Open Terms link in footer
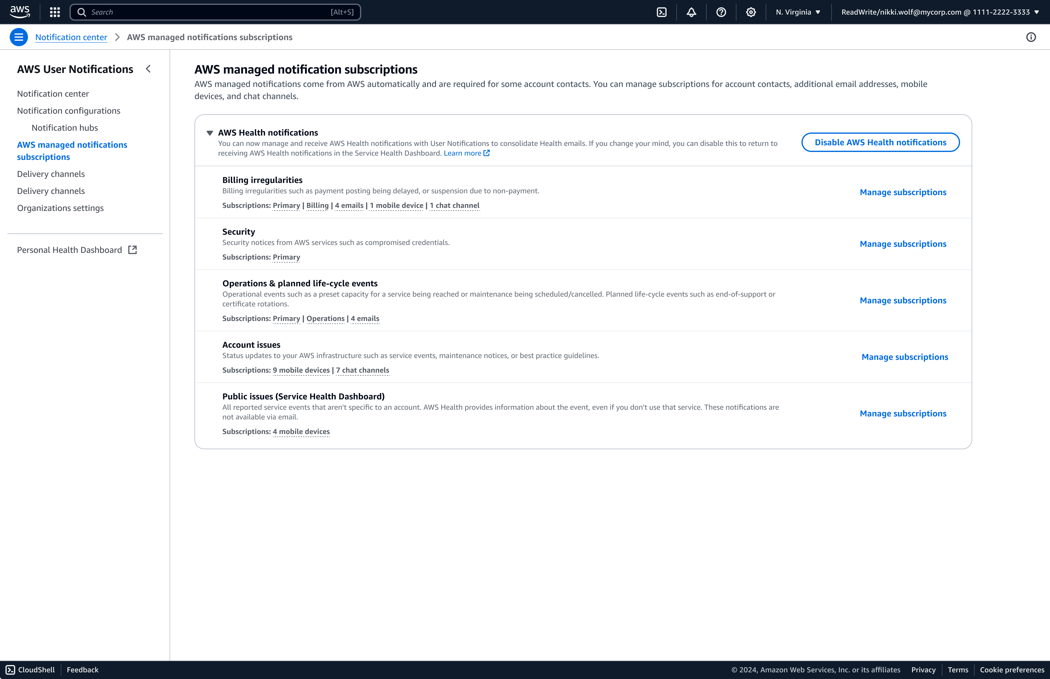The height and width of the screenshot is (679, 1050). [x=958, y=670]
